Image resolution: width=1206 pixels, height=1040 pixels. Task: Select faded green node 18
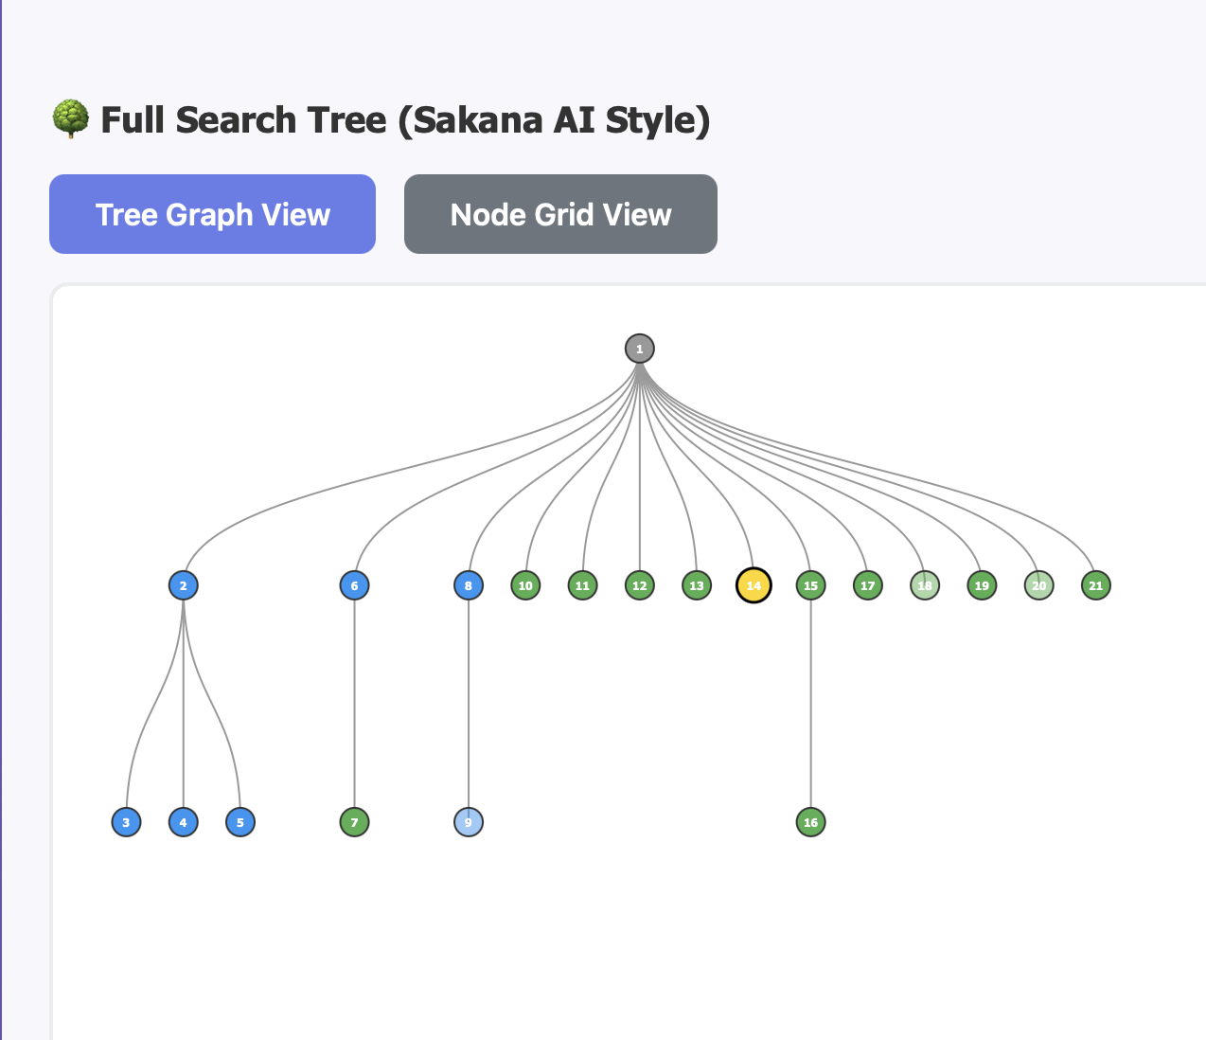[925, 585]
